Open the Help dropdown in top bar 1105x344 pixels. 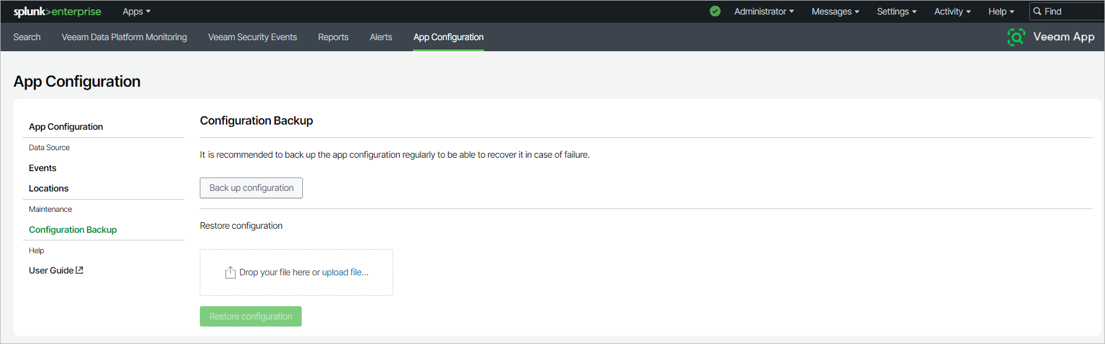coord(1001,12)
